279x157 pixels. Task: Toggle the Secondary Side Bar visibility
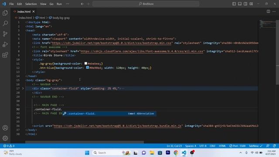tap(245, 4)
